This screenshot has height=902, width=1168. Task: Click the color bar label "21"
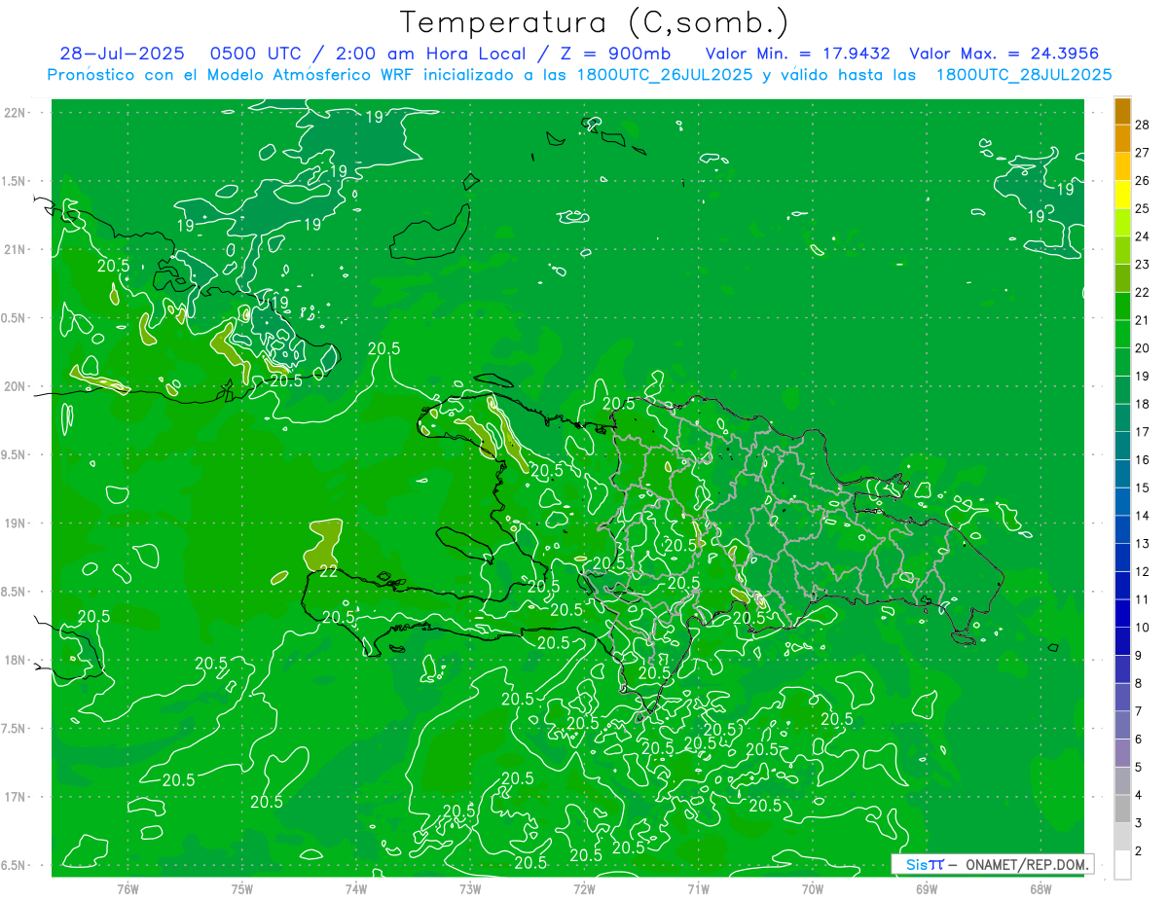[1142, 320]
